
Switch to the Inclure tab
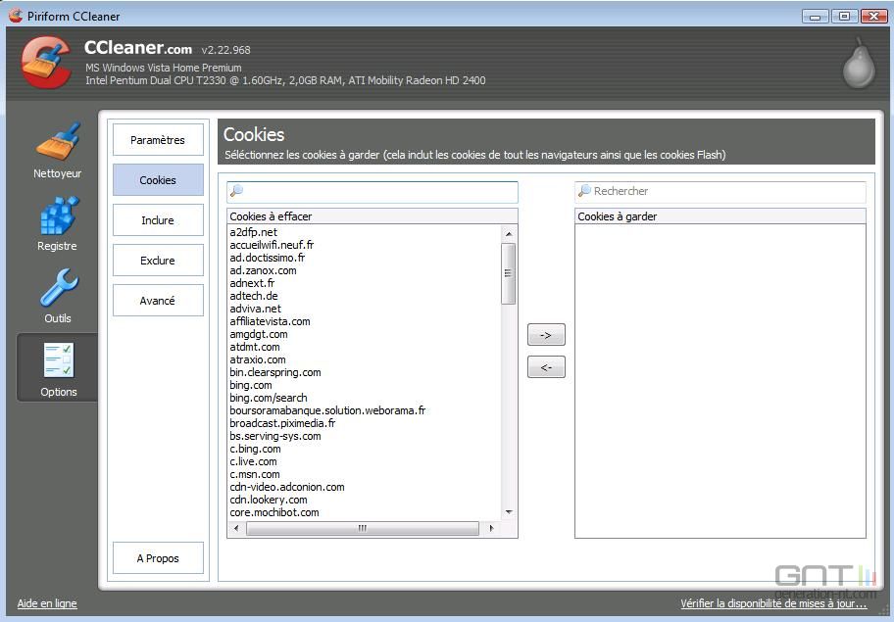158,219
